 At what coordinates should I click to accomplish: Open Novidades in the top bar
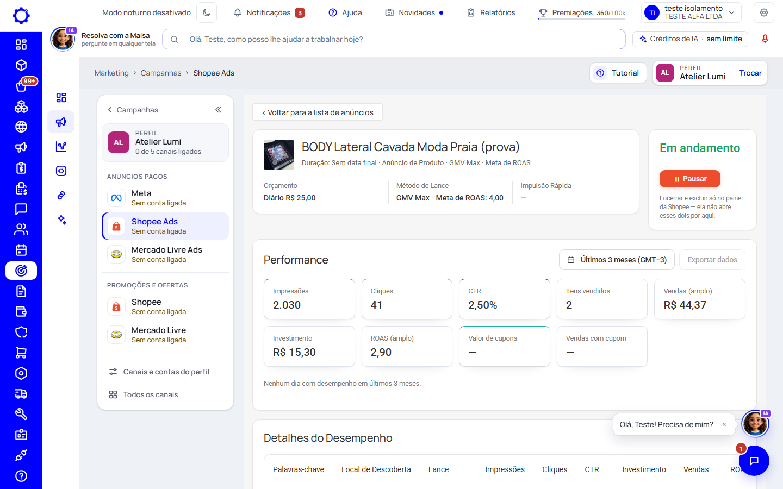(x=414, y=12)
